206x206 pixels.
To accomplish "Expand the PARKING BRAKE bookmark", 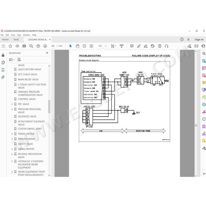I will [x=12, y=139].
